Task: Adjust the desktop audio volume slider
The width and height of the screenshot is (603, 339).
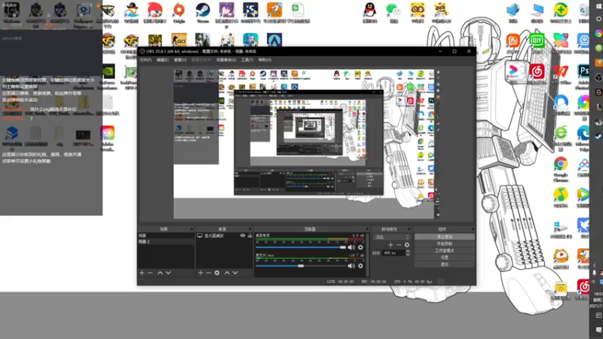Action: pyautogui.click(x=301, y=248)
